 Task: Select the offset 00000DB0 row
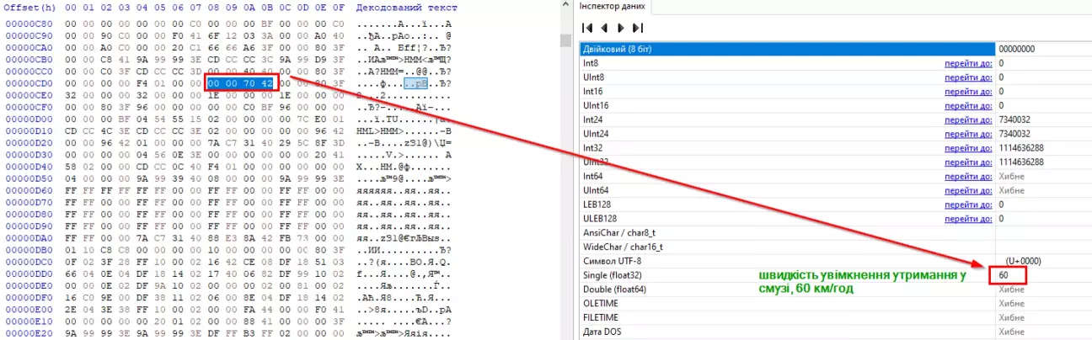coord(30,250)
